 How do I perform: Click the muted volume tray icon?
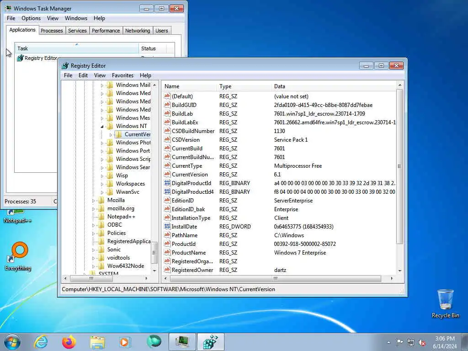[x=422, y=342]
